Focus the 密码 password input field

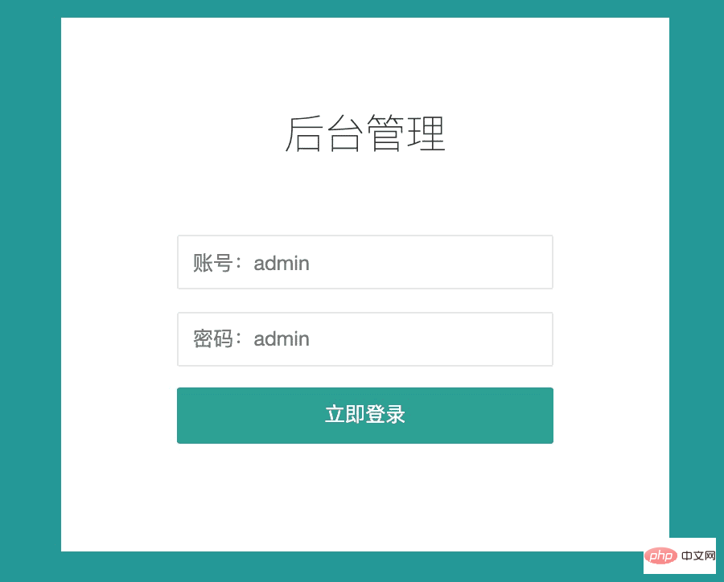(x=364, y=339)
